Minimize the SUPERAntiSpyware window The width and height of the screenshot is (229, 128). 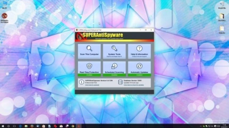(x=140, y=30)
